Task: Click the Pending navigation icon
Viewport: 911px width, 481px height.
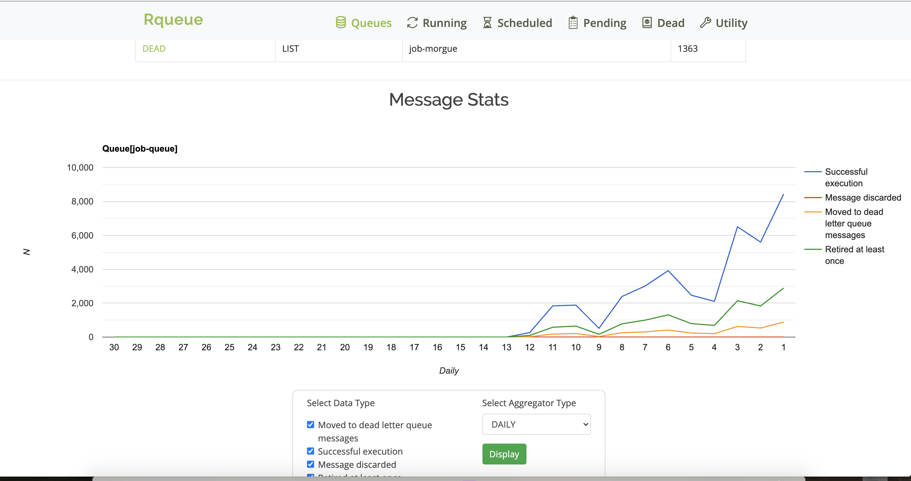Action: [x=573, y=23]
